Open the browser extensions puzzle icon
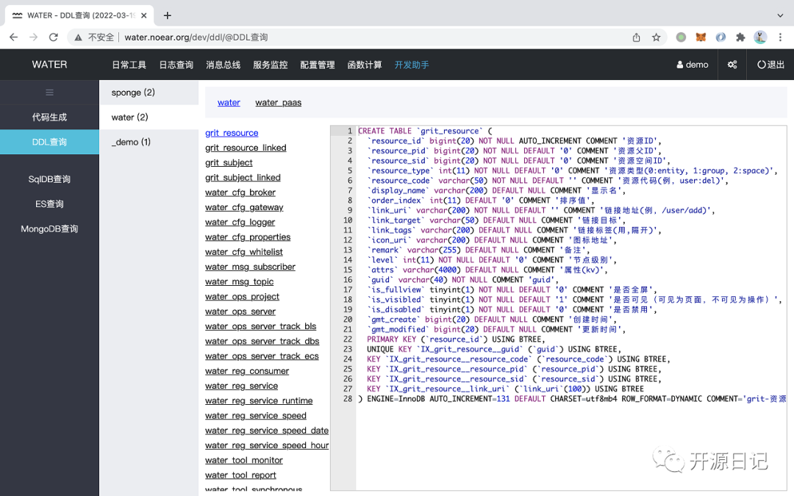The image size is (794, 496). (x=740, y=37)
